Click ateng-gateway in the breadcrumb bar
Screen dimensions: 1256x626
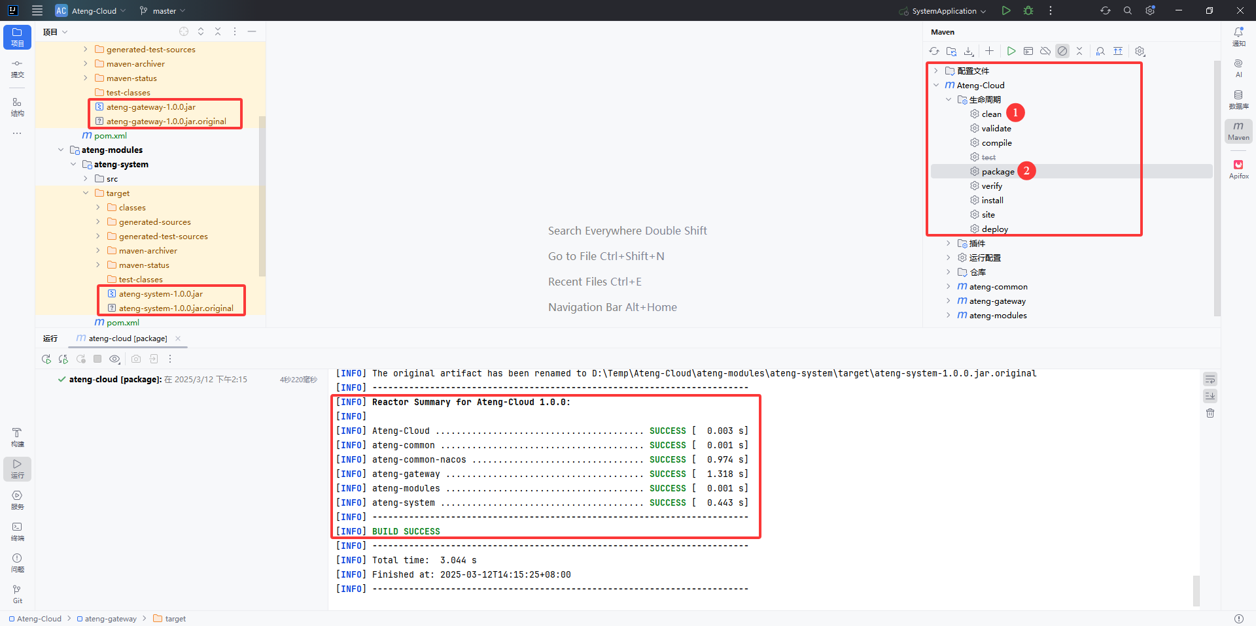[x=110, y=619]
